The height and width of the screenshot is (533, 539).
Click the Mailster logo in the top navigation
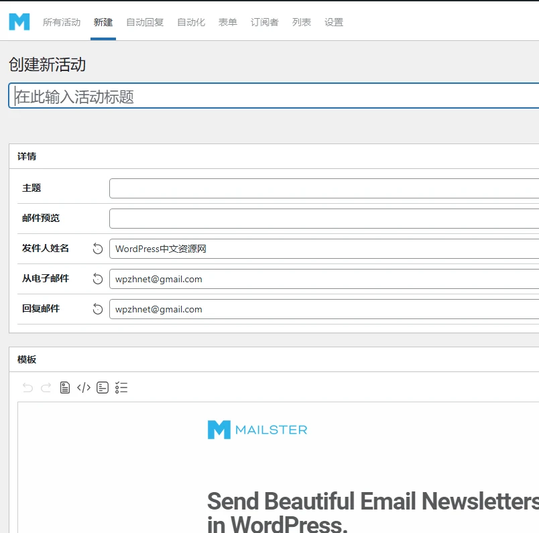(x=19, y=21)
